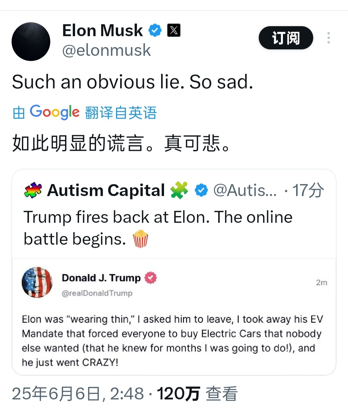Click the popcorn emoji in the quoted tweet
348x410 pixels.
(x=141, y=239)
